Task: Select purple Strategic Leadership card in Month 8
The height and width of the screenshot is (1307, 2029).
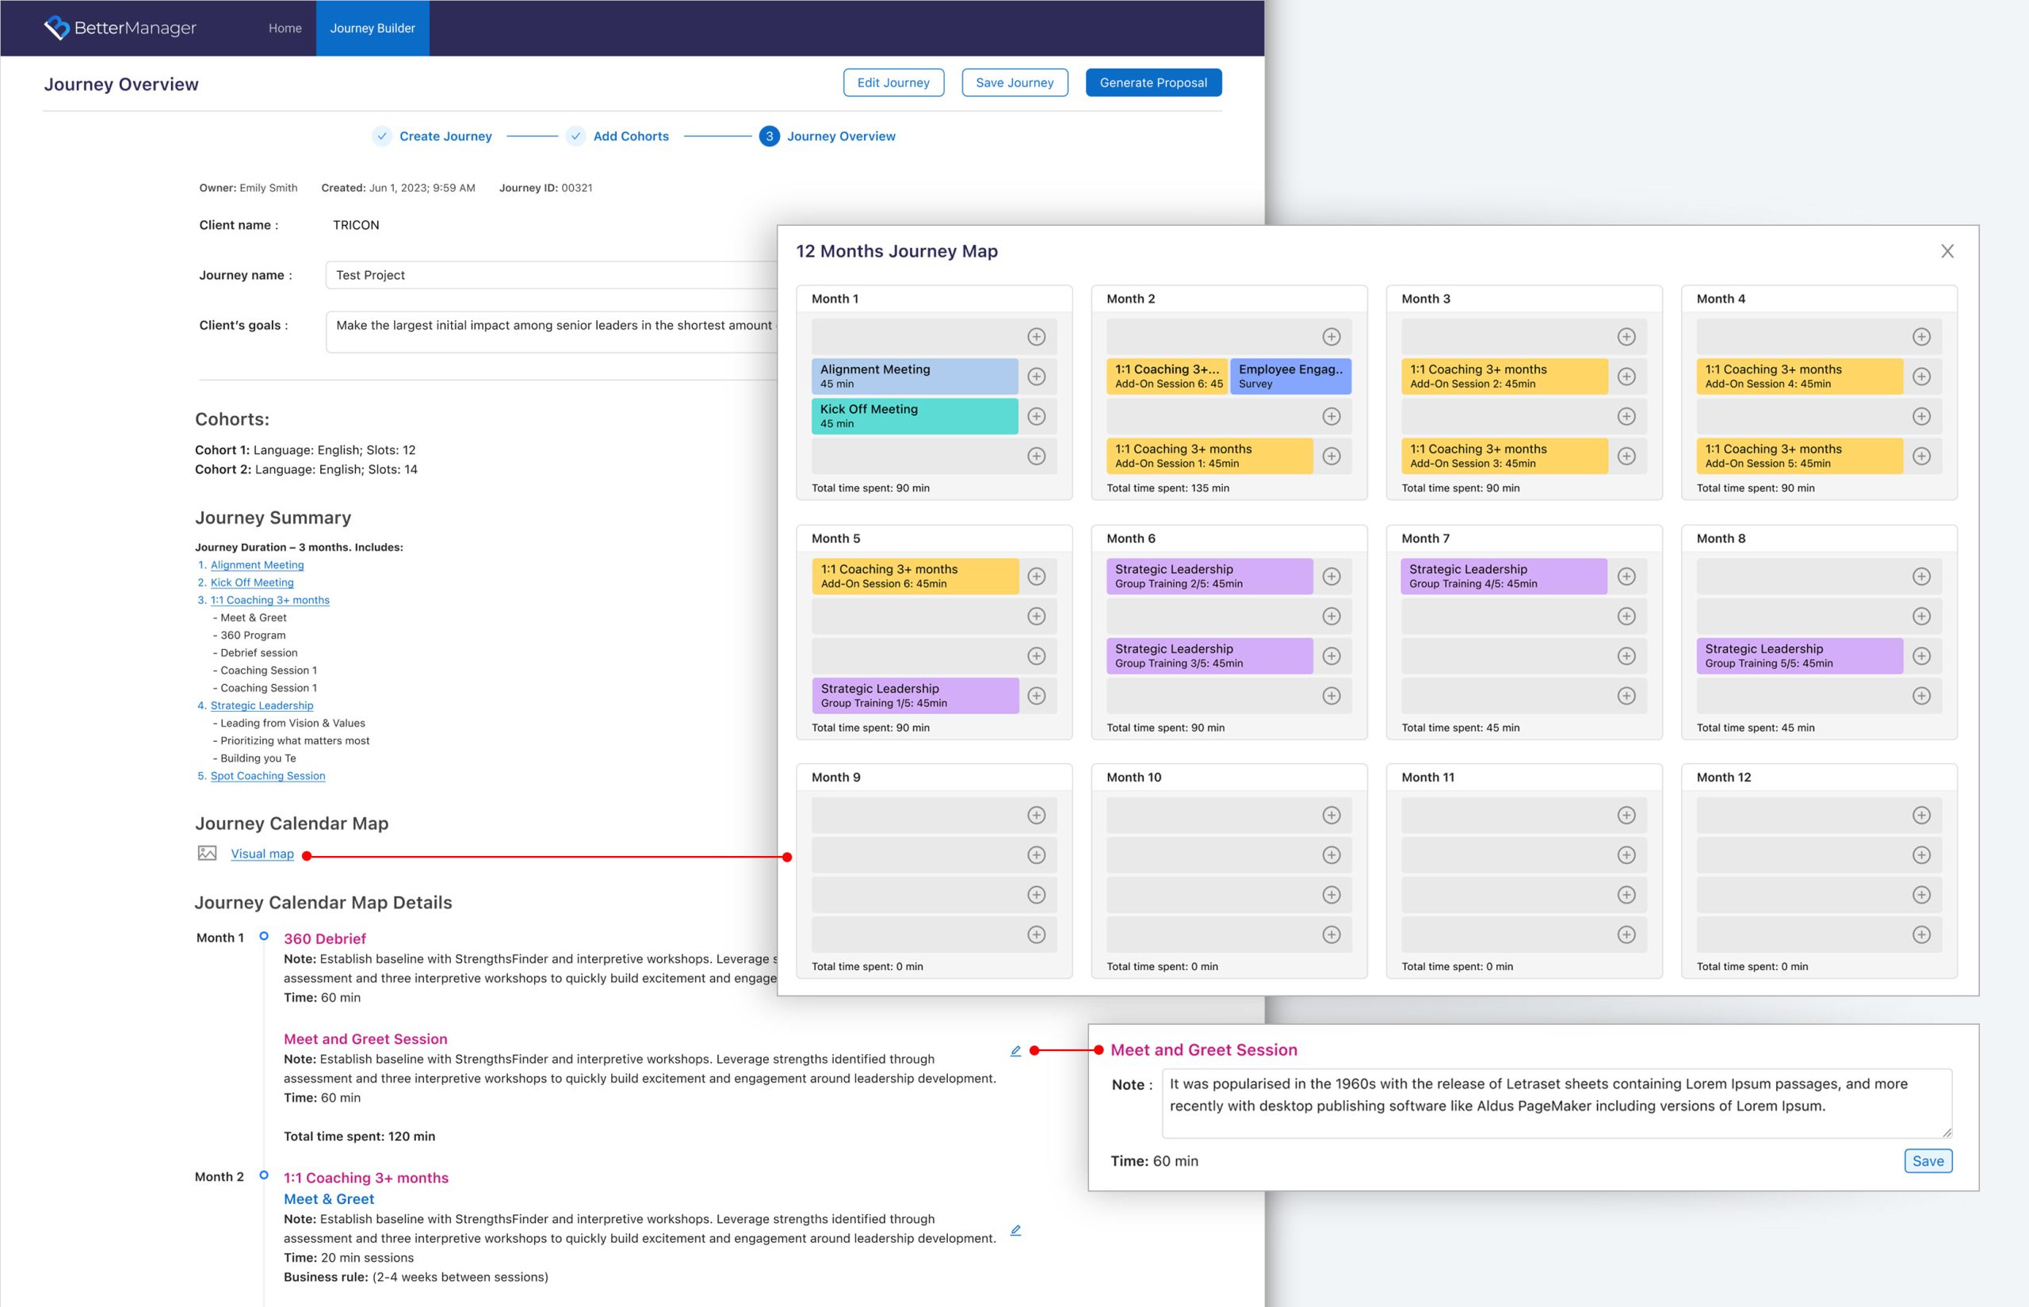Action: pyautogui.click(x=1798, y=656)
